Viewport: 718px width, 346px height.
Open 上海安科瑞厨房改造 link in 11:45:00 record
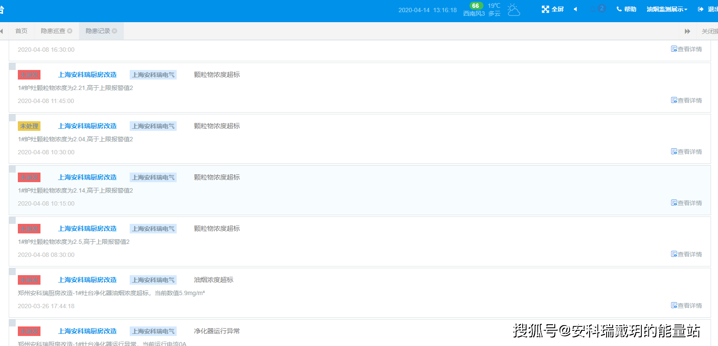point(87,75)
